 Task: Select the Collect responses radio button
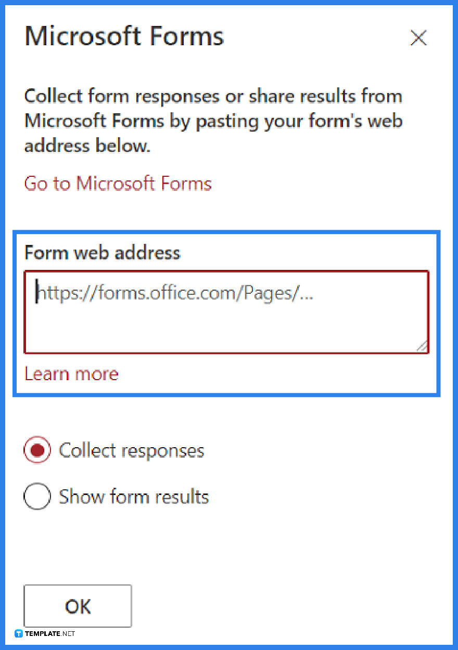point(37,450)
